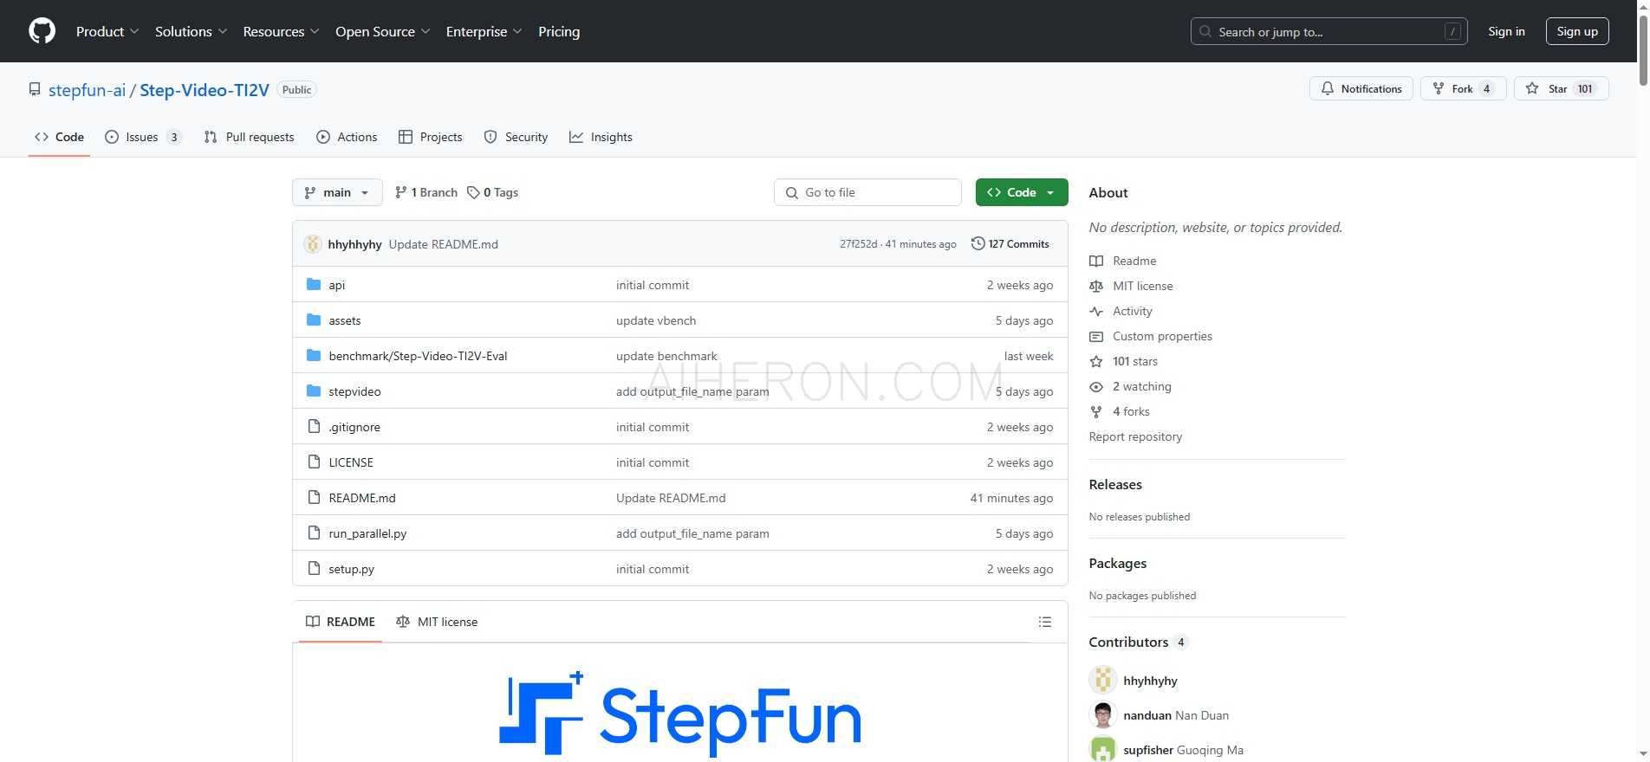This screenshot has width=1650, height=762.
Task: Click the star icon beside 101 stars
Action: [x=1096, y=361]
